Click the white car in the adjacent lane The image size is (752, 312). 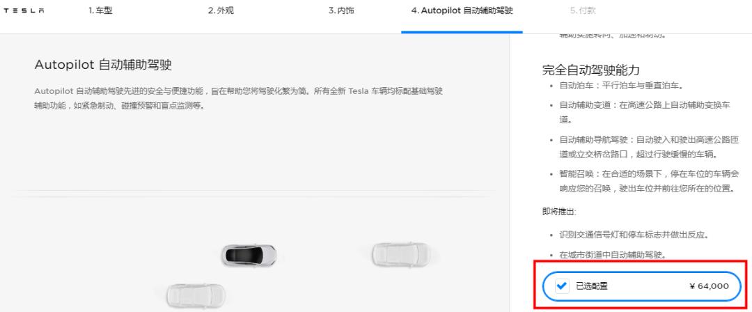tap(196, 295)
